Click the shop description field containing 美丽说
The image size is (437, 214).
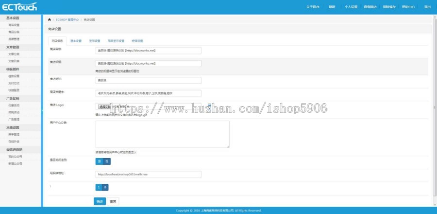click(148, 80)
